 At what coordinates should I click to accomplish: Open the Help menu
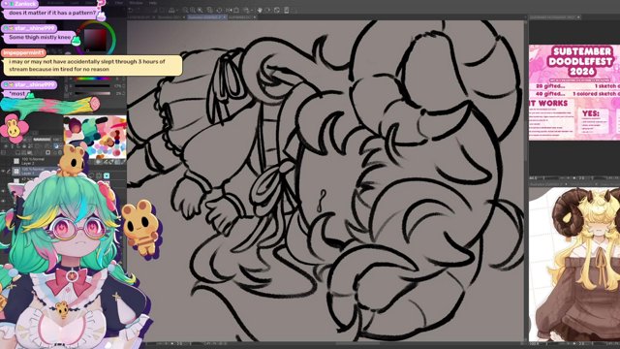tap(153, 3)
